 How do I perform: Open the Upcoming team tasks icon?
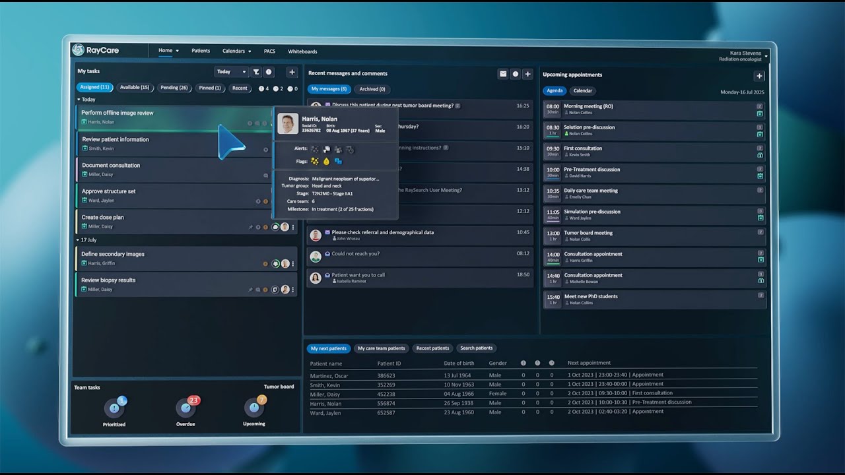pyautogui.click(x=253, y=408)
